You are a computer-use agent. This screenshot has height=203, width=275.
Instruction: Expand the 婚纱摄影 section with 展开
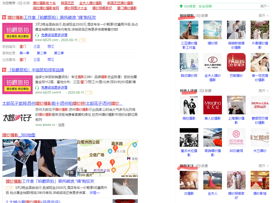tap(264, 16)
